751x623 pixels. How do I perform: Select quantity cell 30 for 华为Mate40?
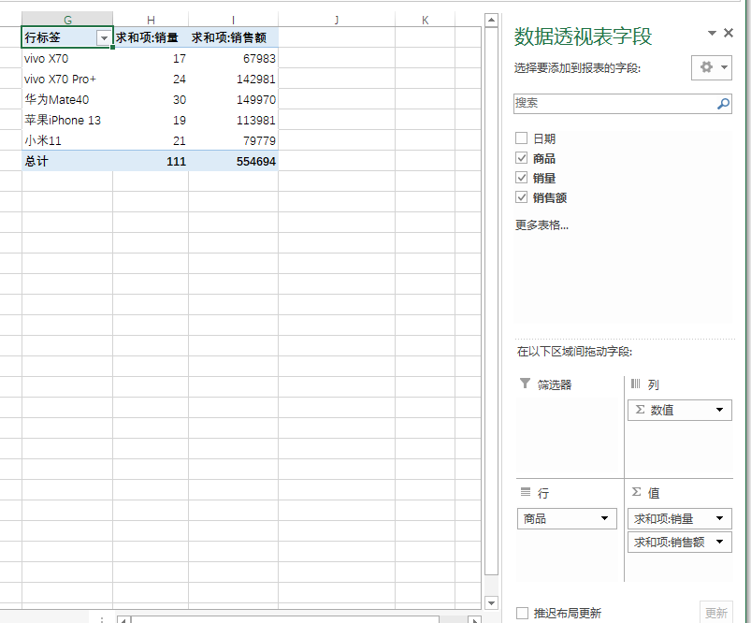click(151, 100)
